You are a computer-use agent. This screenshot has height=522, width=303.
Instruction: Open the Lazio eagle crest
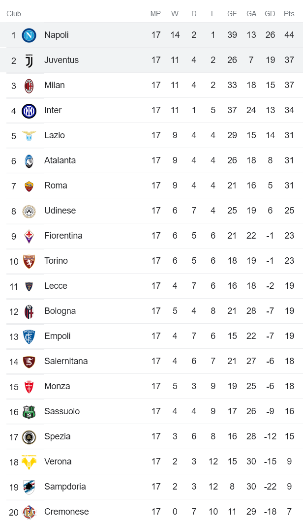[x=29, y=136]
